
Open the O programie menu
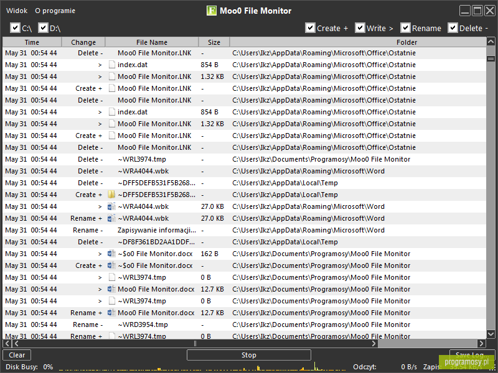click(55, 11)
